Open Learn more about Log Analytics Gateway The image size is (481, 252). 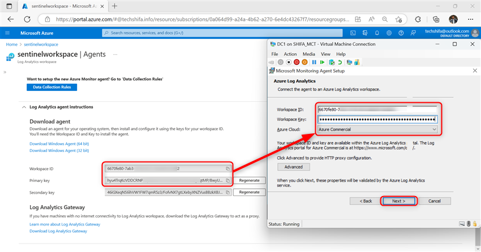[65, 224]
